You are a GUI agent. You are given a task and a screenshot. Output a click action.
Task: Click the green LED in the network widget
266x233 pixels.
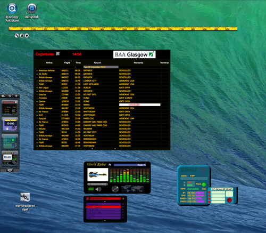[x=204, y=184]
